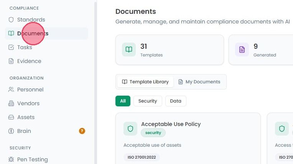
Task: Click the purple document icon on Generated card
Action: click(x=242, y=50)
